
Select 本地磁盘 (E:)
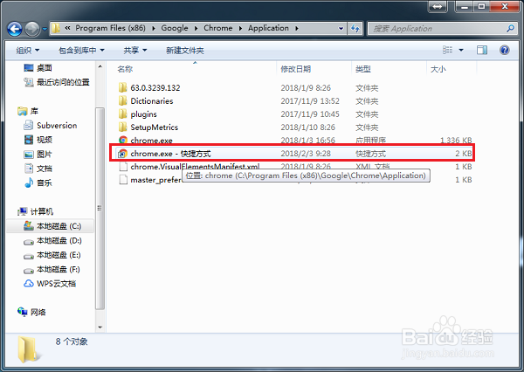click(x=52, y=255)
